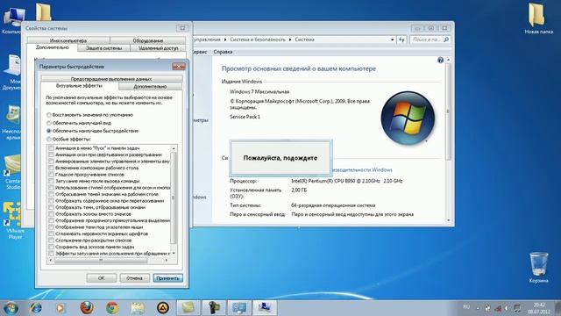Click the Применить button
Image resolution: width=561 pixels, height=316 pixels.
[x=167, y=278]
